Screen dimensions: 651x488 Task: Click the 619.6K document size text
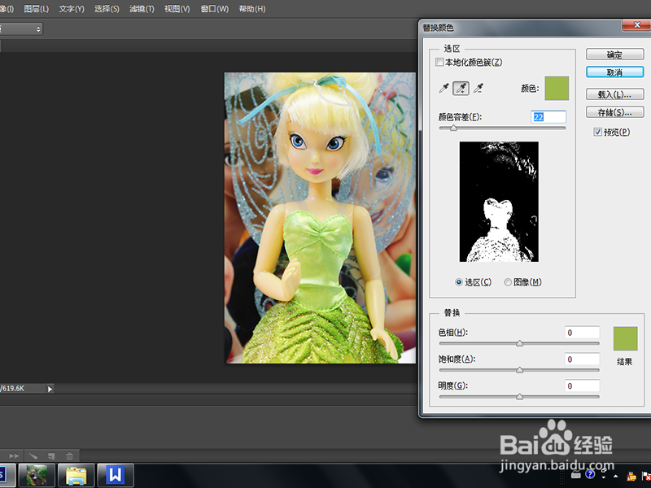click(13, 389)
